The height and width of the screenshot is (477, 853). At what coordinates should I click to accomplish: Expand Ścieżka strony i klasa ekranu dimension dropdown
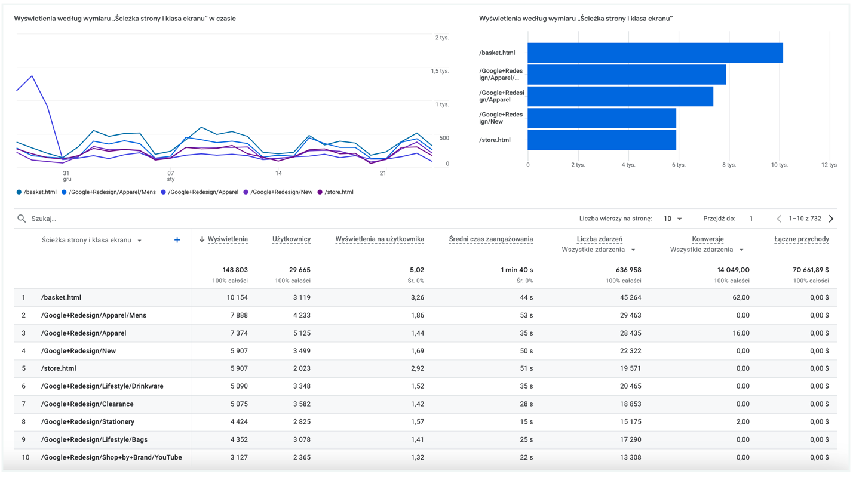[x=140, y=241]
